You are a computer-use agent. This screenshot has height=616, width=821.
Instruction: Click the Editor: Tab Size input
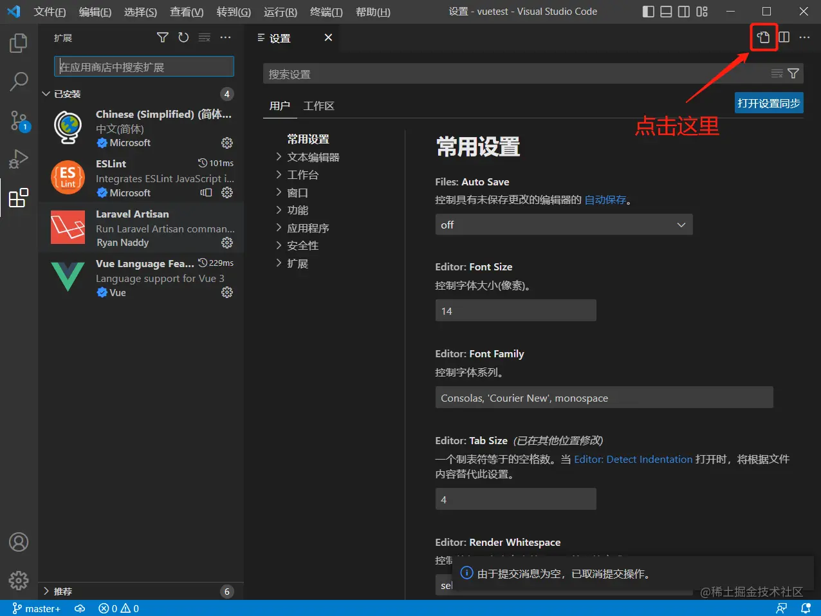click(515, 499)
